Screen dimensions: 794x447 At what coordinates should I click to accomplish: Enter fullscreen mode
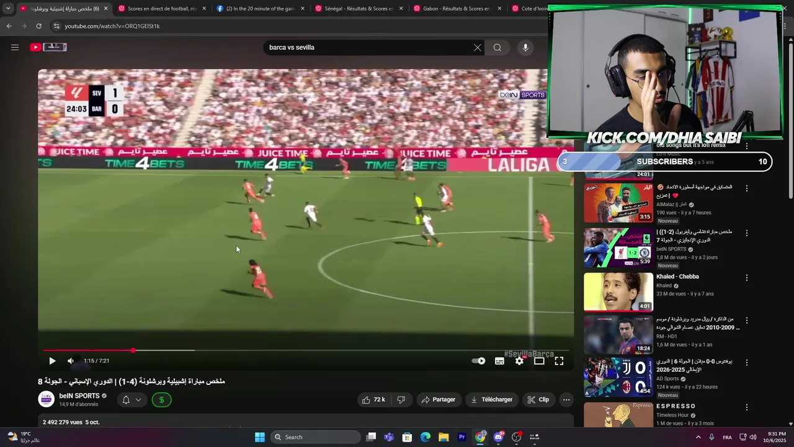[559, 361]
